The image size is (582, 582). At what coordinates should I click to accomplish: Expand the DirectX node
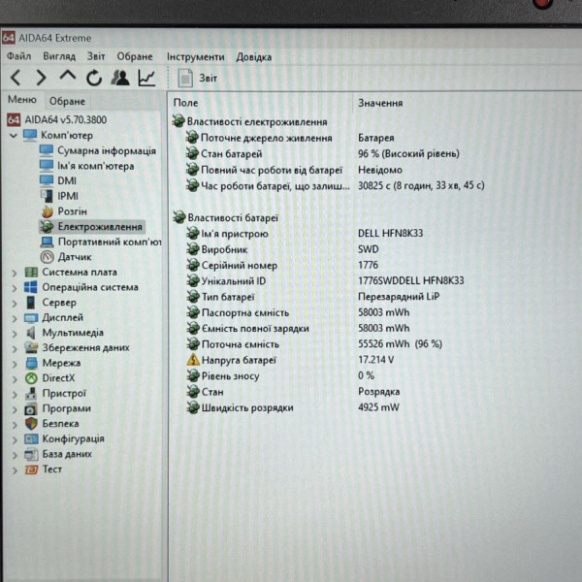[15, 379]
